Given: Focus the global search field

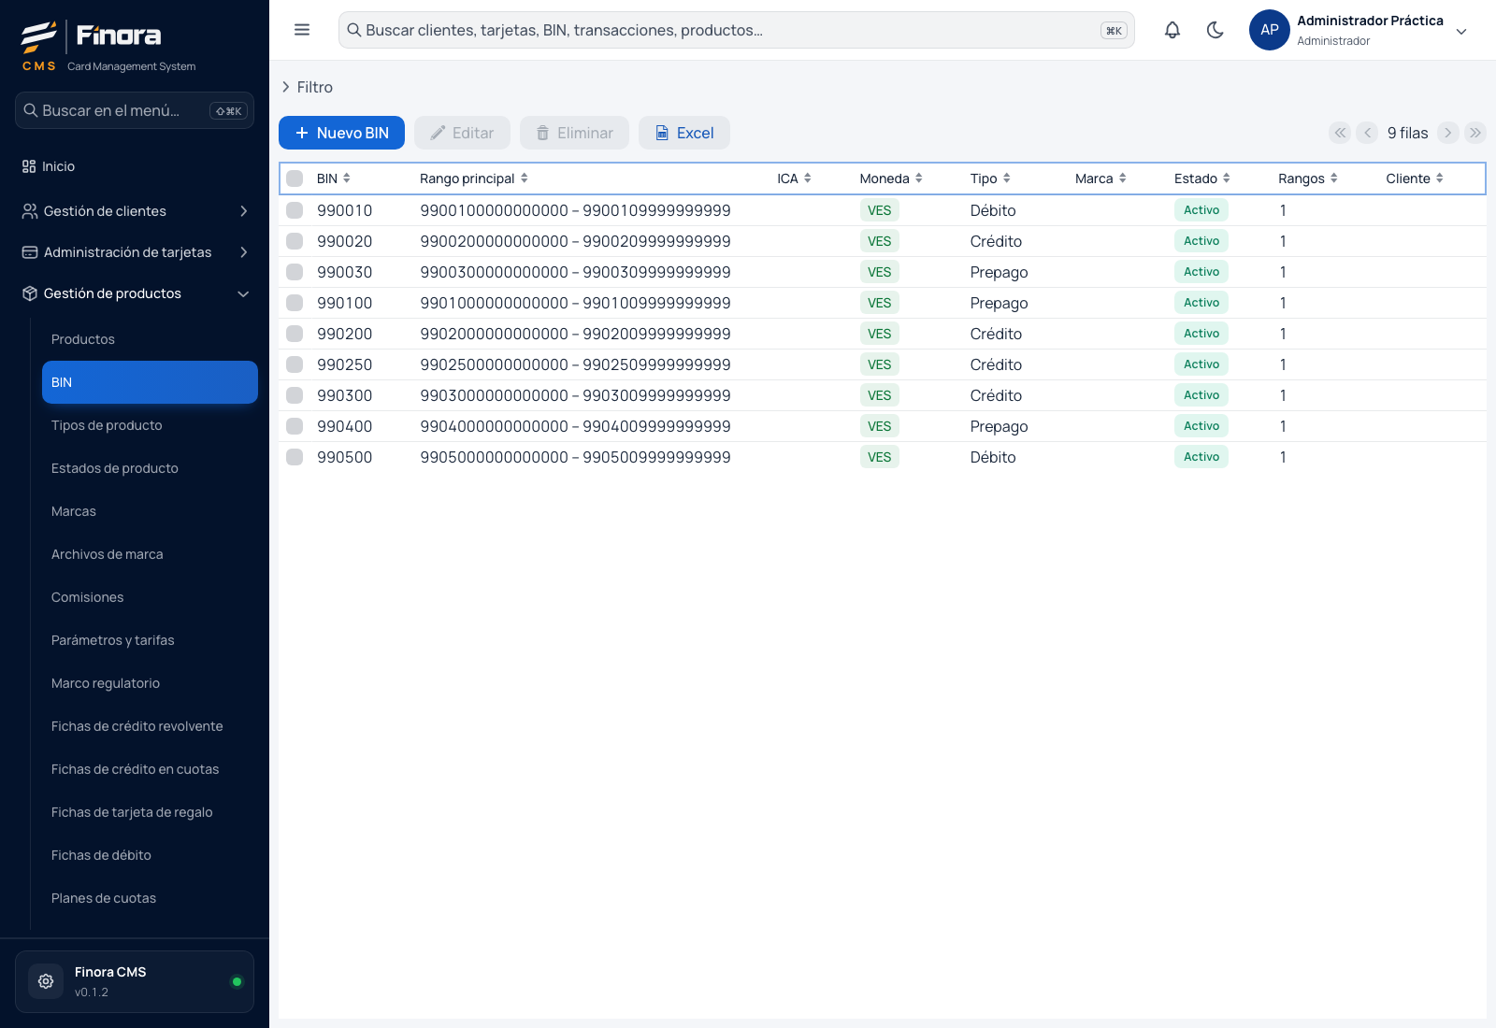Looking at the screenshot, I should tap(737, 30).
